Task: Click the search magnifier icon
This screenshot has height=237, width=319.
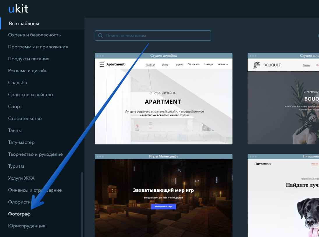Action: point(101,36)
